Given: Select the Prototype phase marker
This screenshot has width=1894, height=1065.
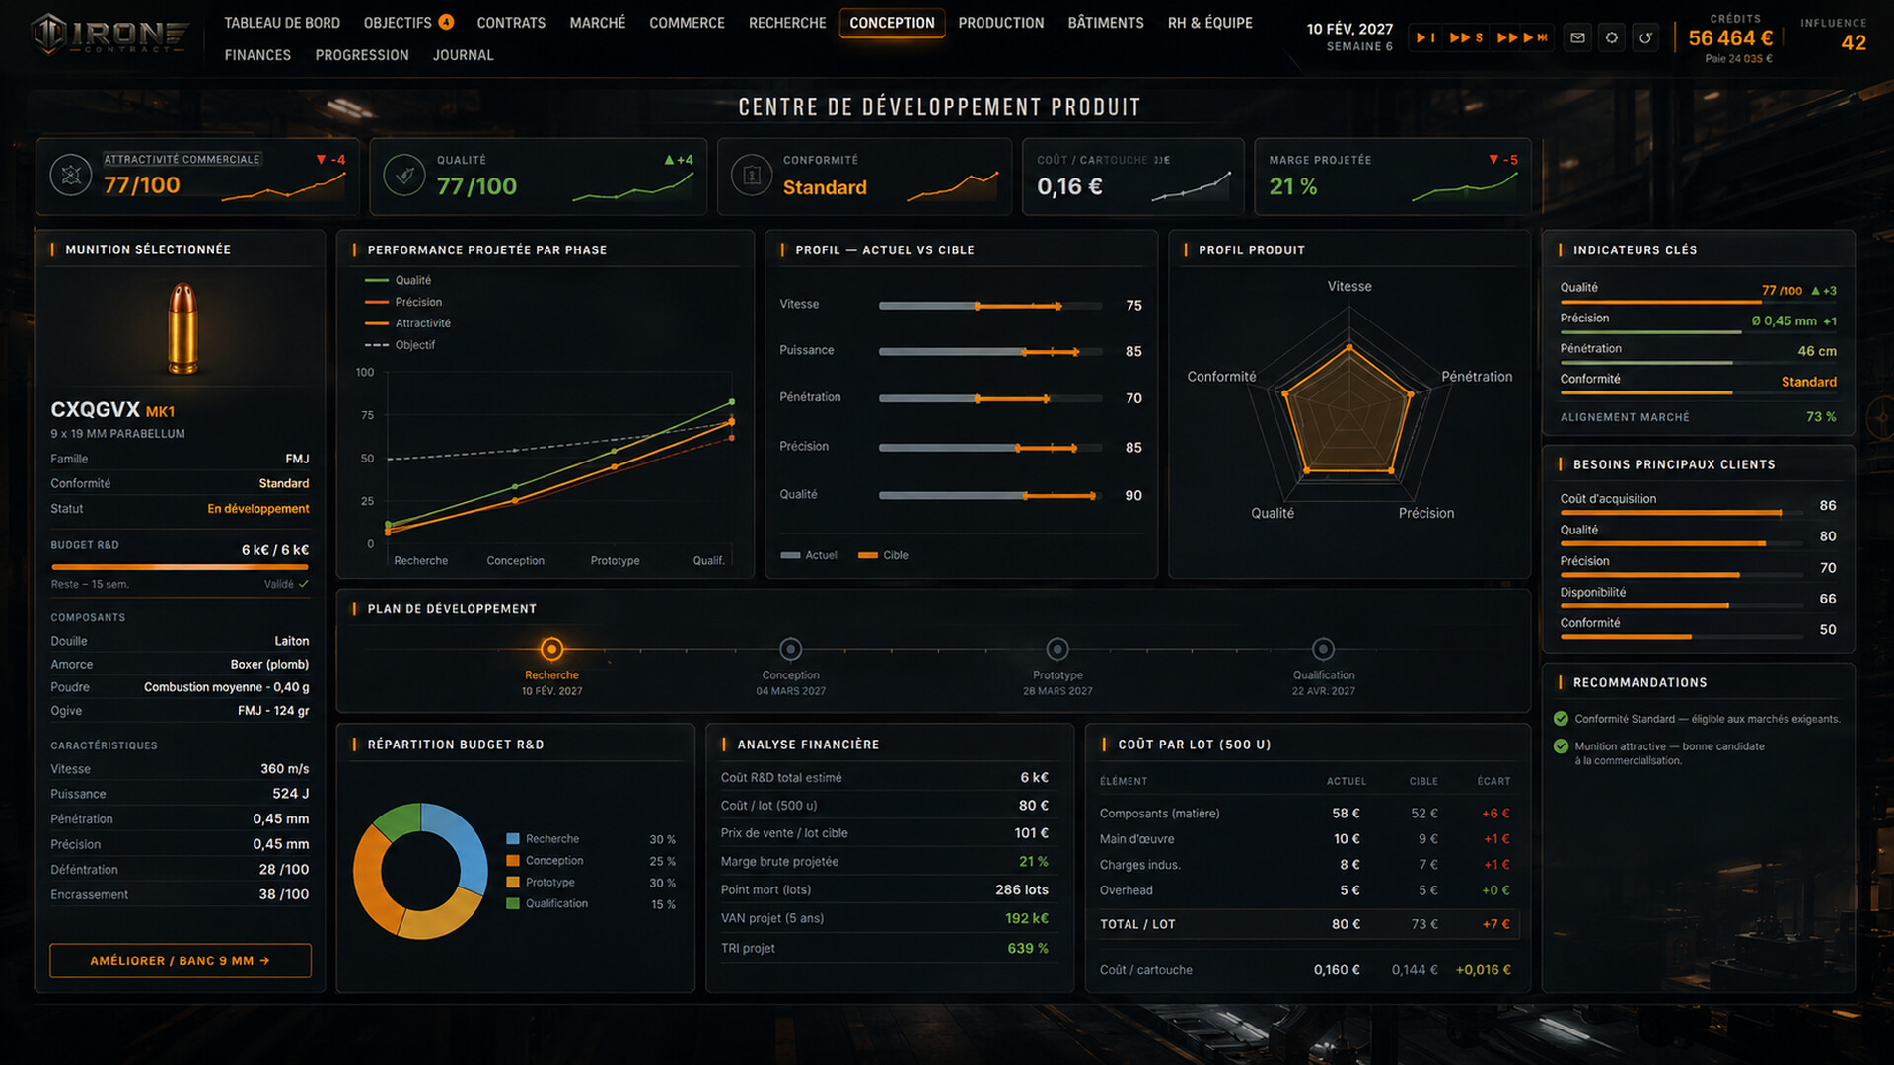Looking at the screenshot, I should click(x=1057, y=649).
